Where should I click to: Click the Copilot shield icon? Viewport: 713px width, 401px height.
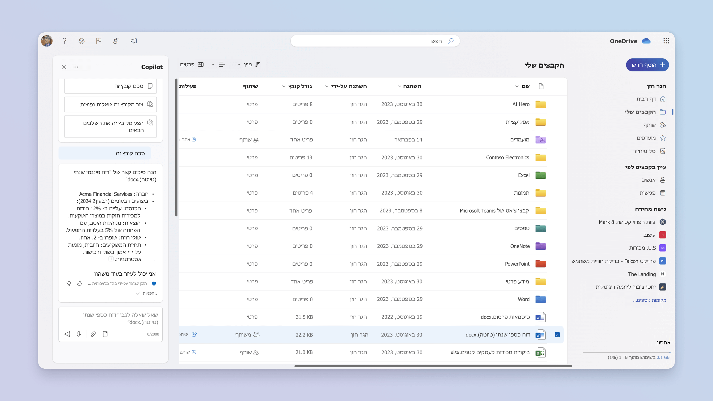click(154, 284)
